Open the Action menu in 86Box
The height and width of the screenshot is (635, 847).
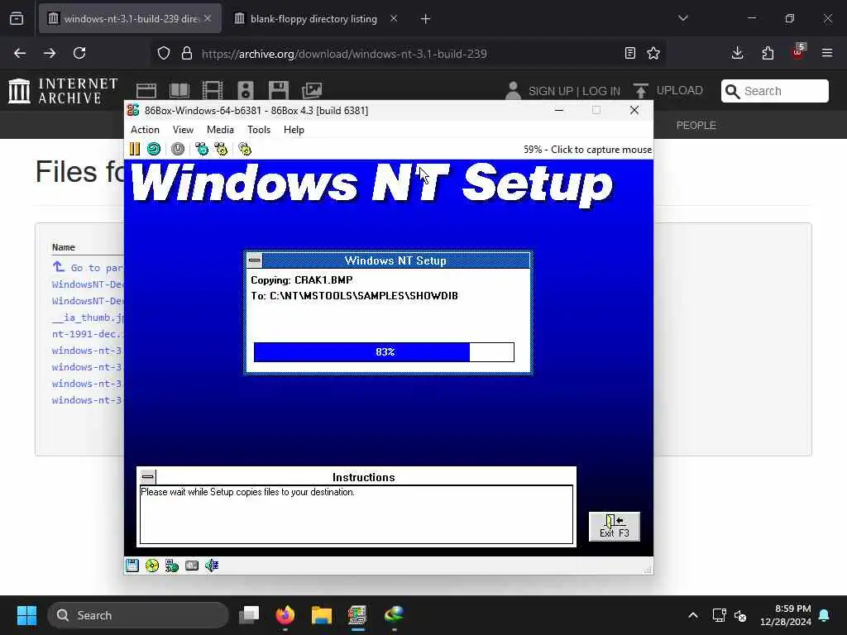pos(145,130)
